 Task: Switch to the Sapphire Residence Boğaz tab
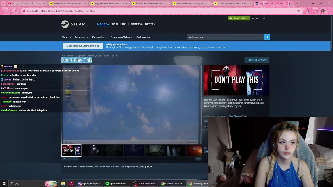click(x=109, y=4)
